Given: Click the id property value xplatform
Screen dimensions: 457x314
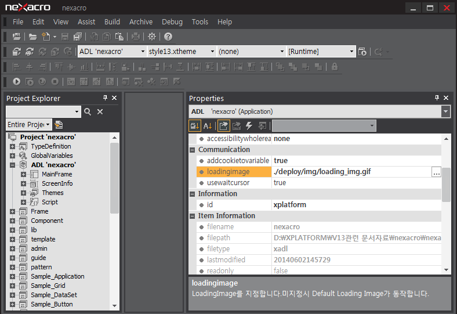Looking at the screenshot, I should coord(290,205).
